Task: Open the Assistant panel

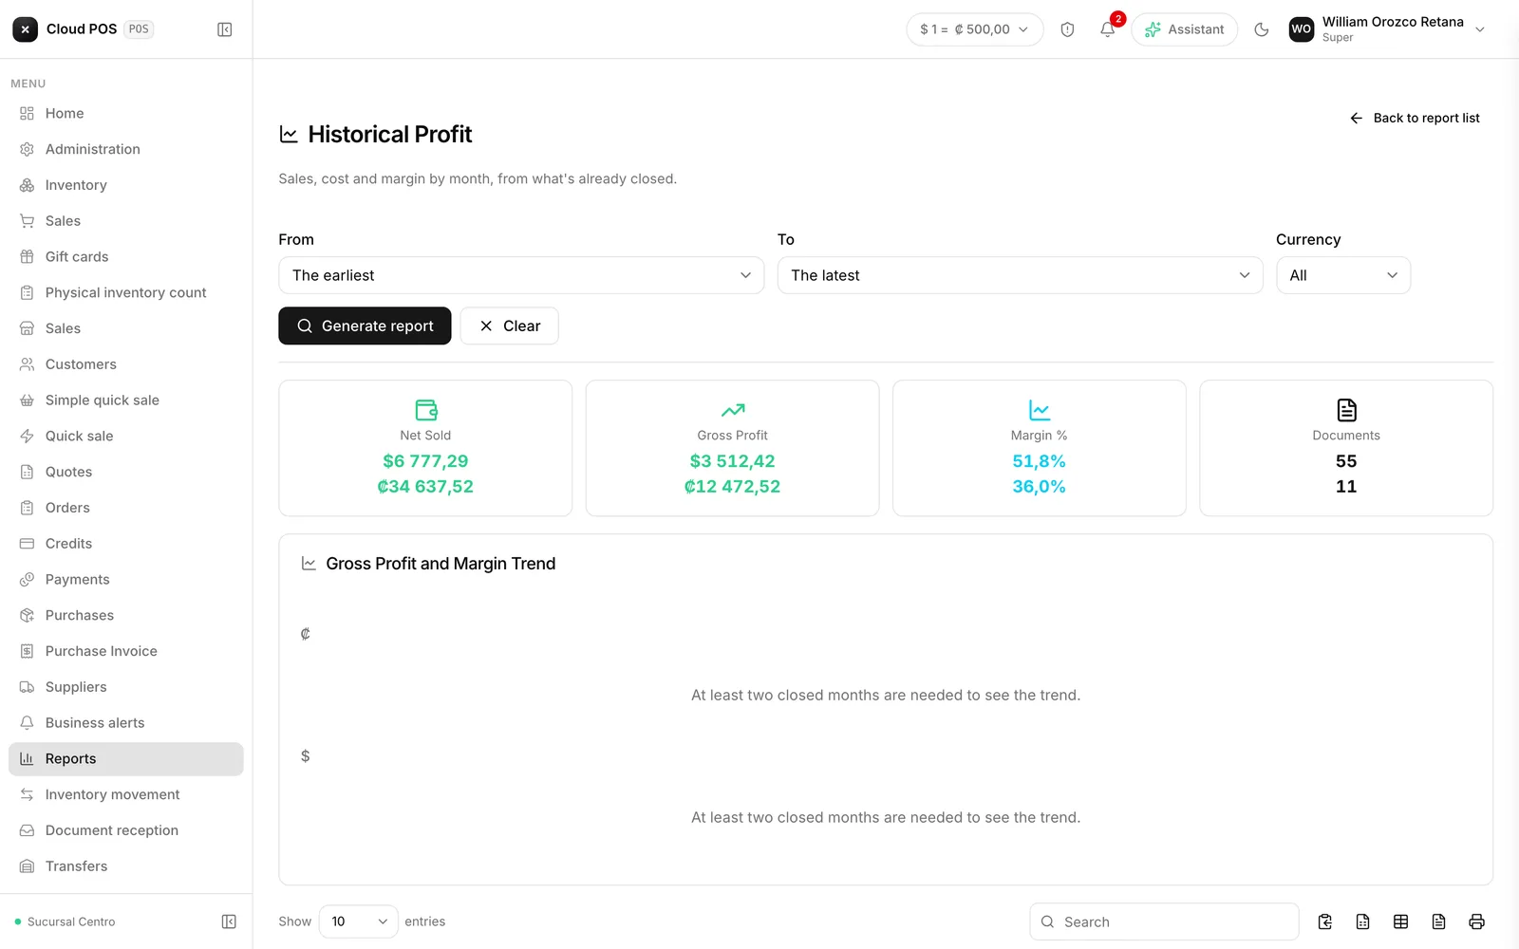Action: click(x=1184, y=29)
